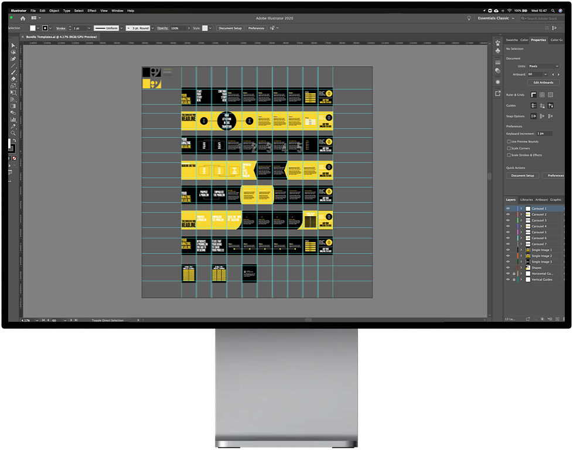Open the Units dropdown

[x=543, y=66]
